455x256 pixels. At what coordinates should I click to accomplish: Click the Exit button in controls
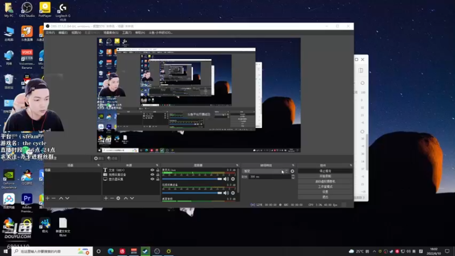[x=325, y=197]
